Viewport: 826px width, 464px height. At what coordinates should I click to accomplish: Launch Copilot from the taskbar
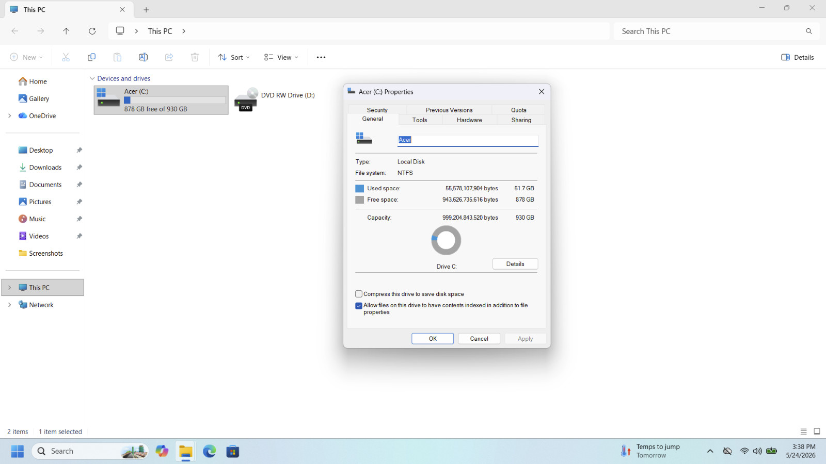(162, 451)
